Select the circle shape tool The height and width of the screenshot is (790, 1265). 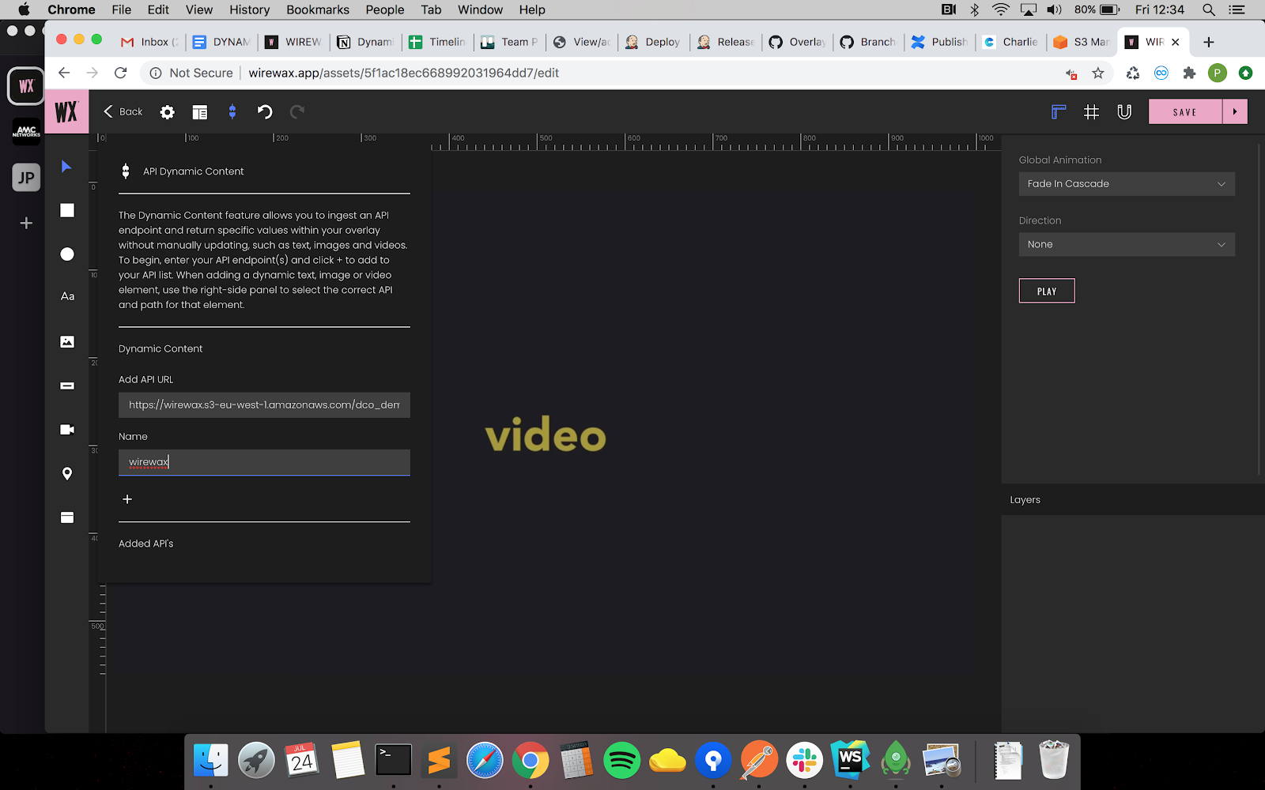[67, 254]
